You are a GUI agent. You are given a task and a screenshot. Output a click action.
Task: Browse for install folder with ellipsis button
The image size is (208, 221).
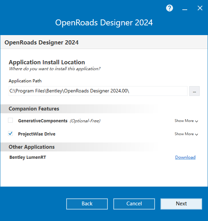pos(194,91)
